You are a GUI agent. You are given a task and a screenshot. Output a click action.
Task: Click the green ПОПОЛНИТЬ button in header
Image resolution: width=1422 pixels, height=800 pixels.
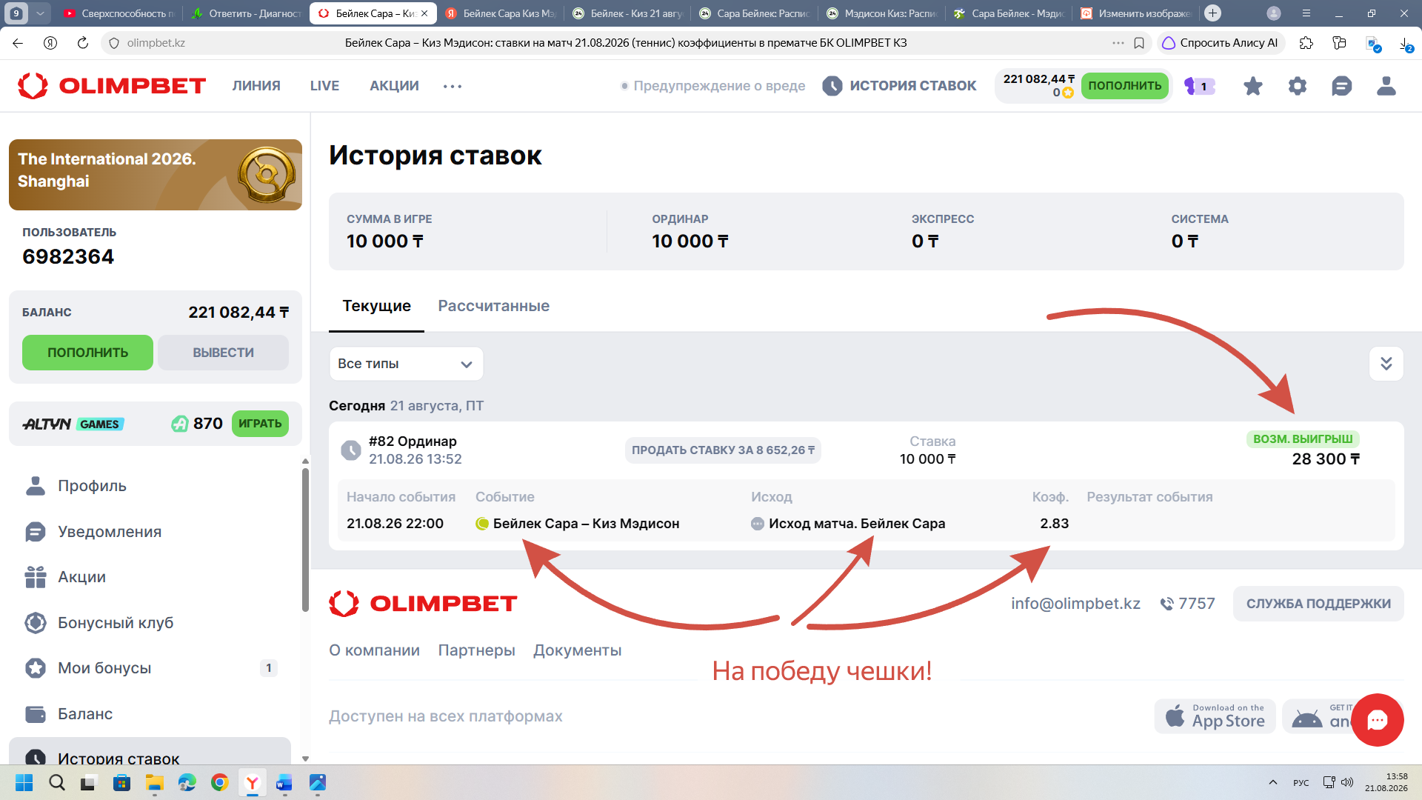click(x=1125, y=86)
